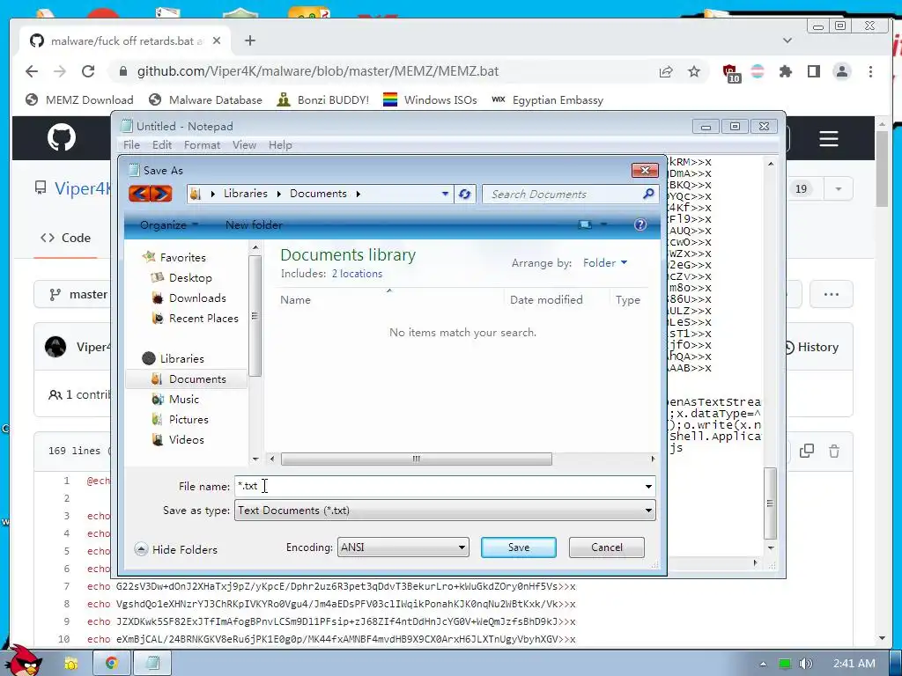This screenshot has width=902, height=676.
Task: Click the search magnifier in Save As dialog
Action: tap(648, 194)
